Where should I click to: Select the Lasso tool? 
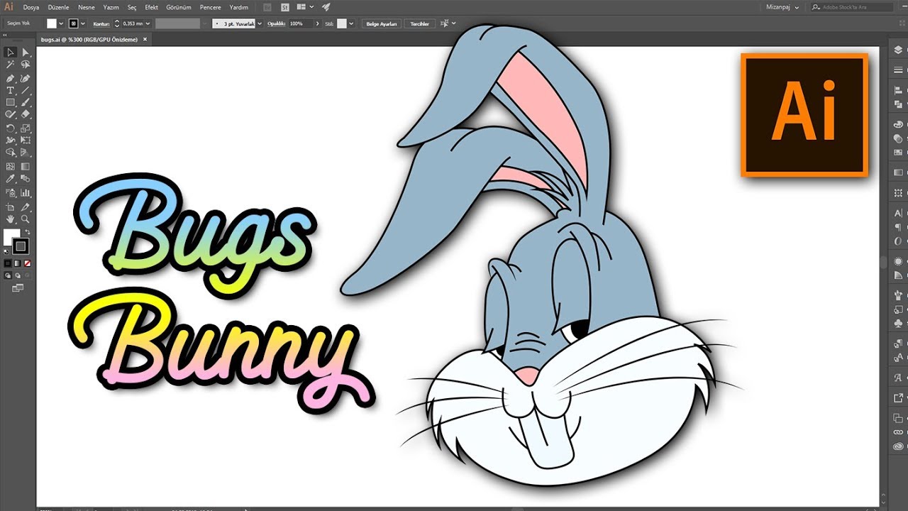(x=26, y=65)
